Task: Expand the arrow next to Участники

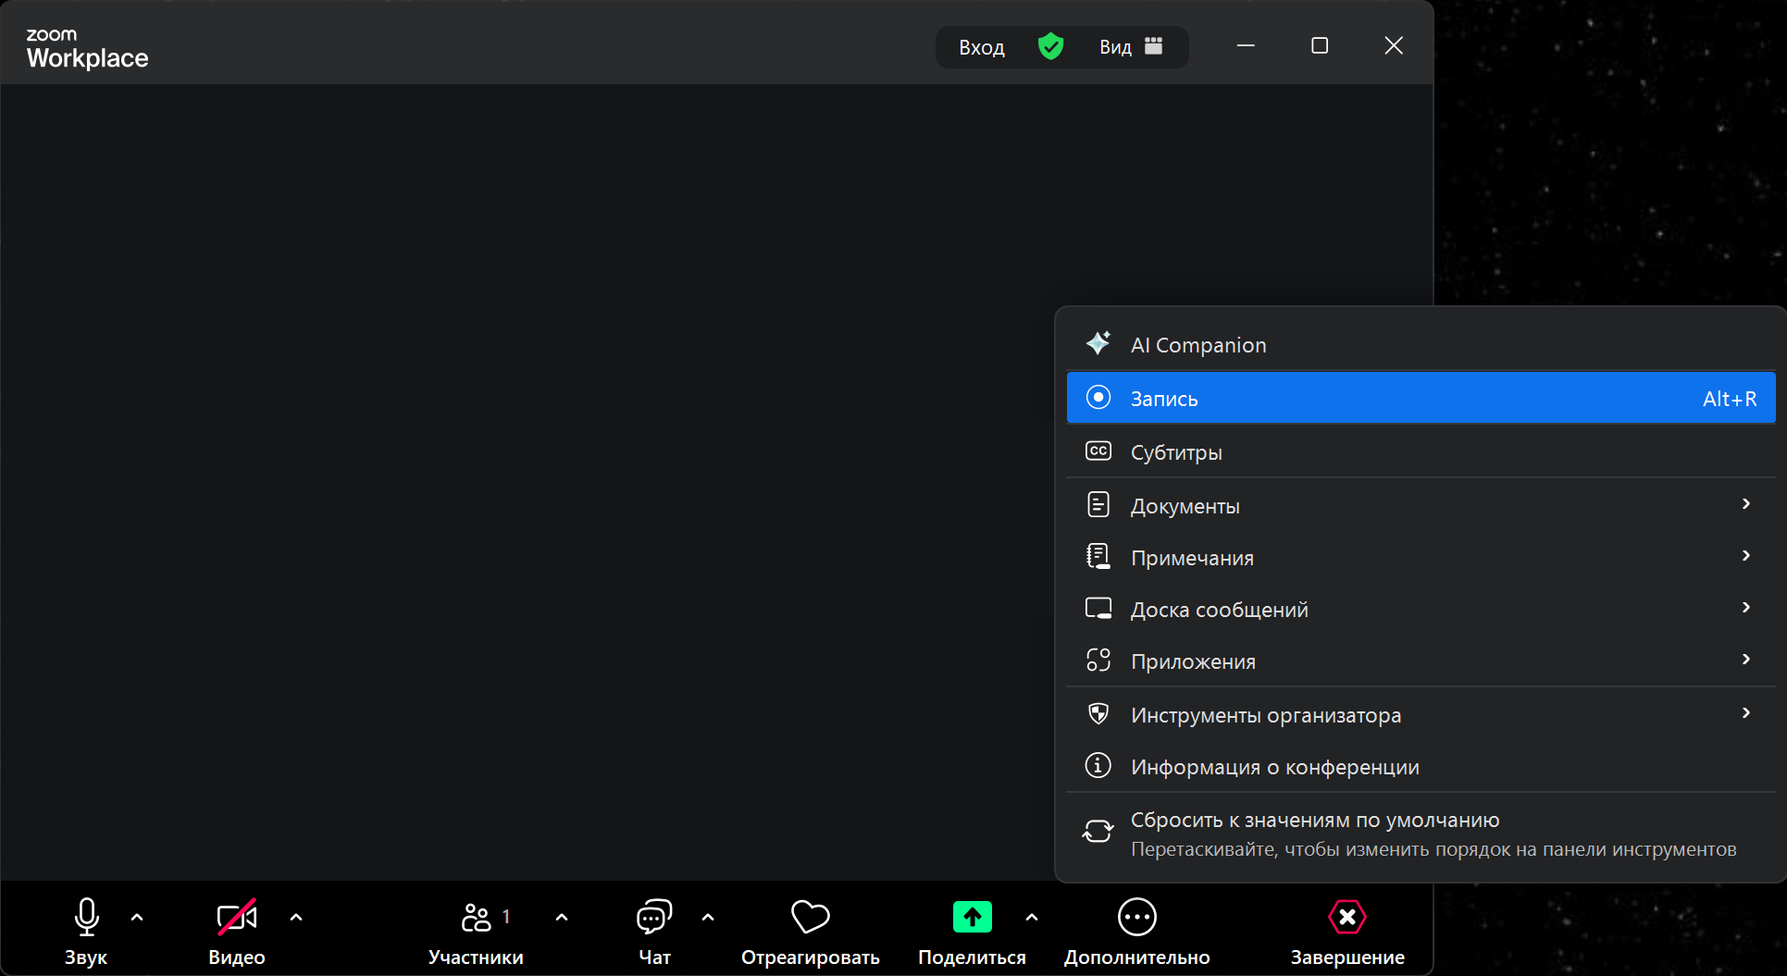Action: click(x=562, y=918)
